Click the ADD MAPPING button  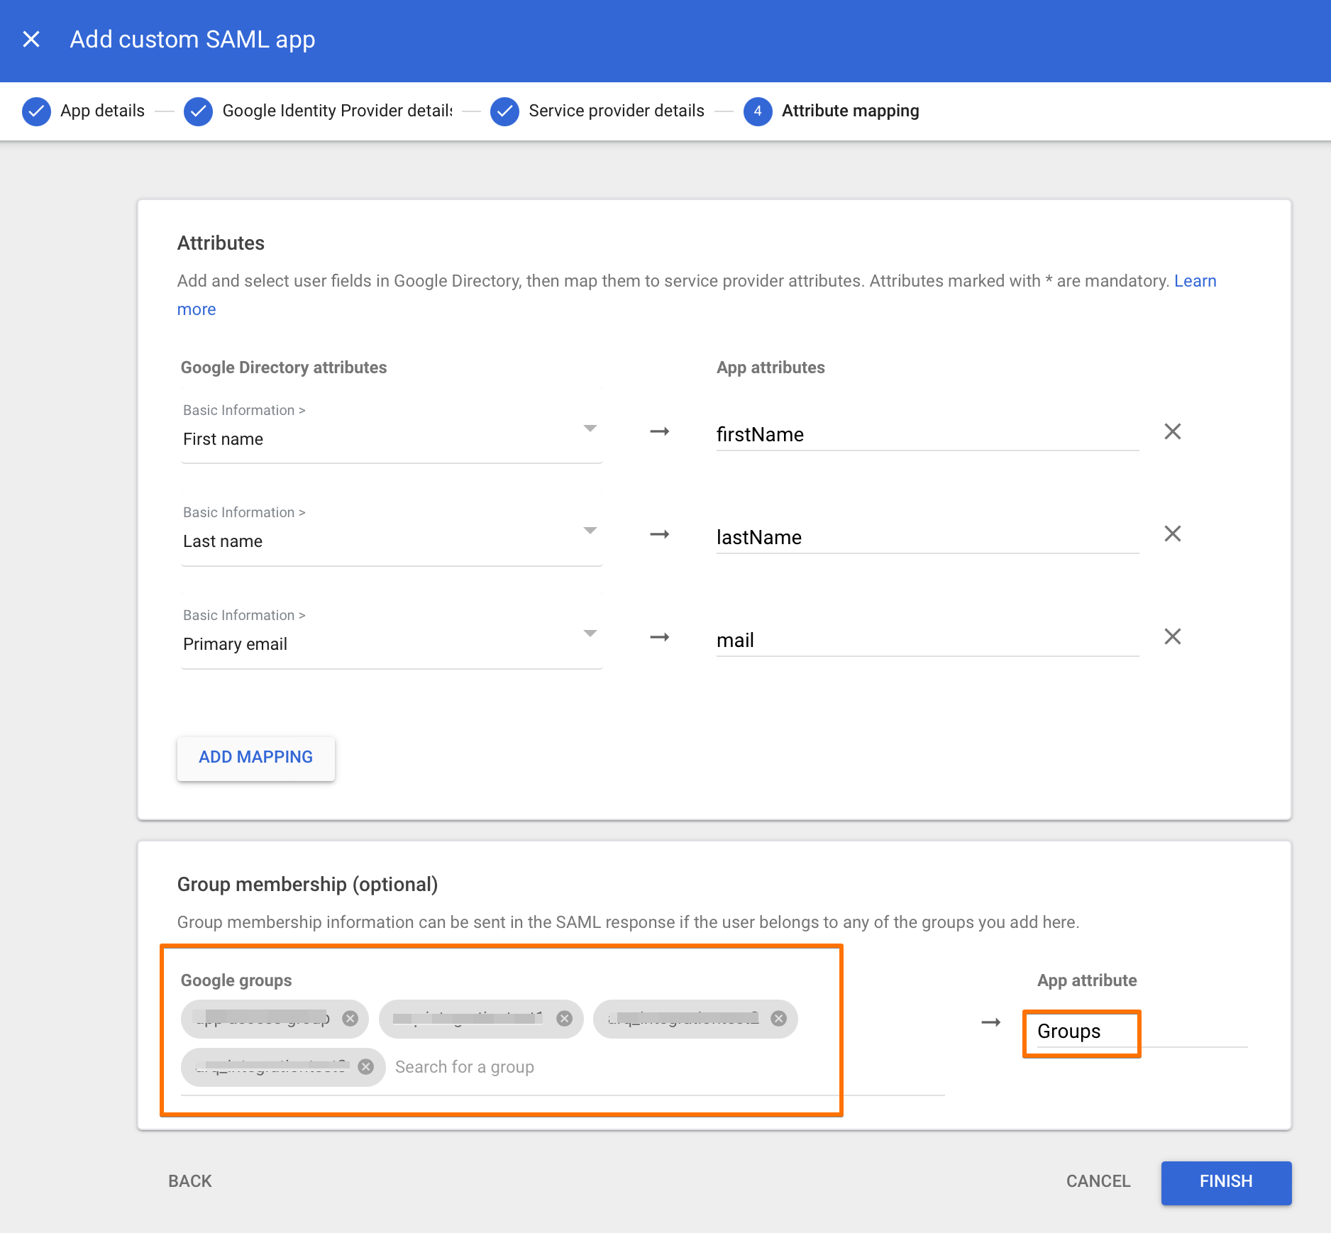click(255, 757)
